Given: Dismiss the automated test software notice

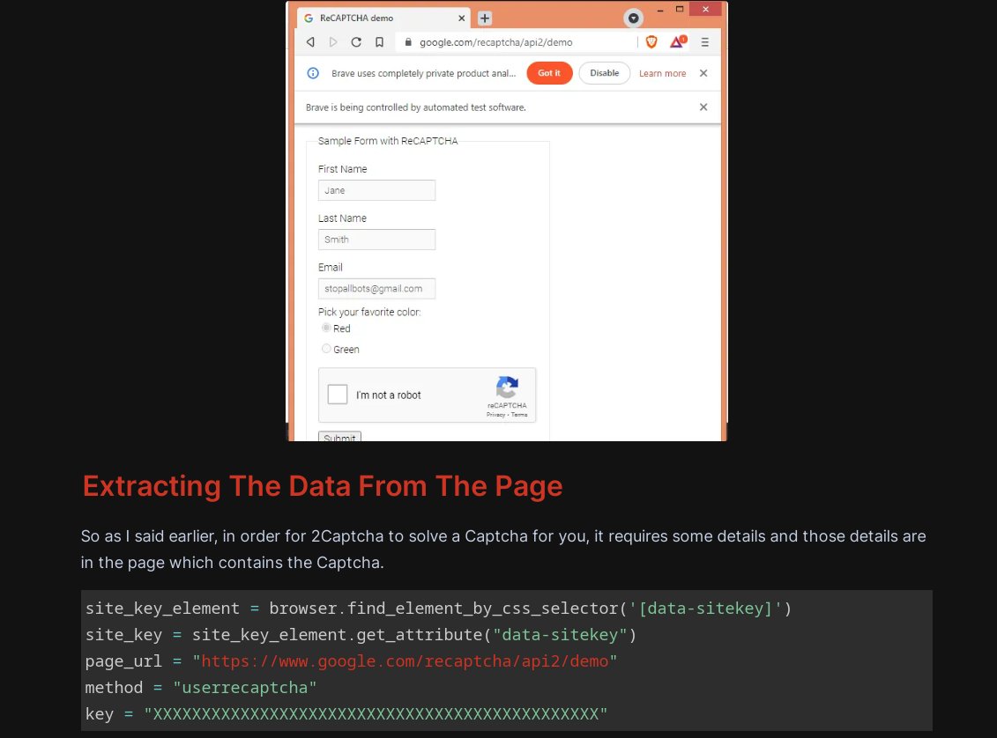Looking at the screenshot, I should click(703, 107).
